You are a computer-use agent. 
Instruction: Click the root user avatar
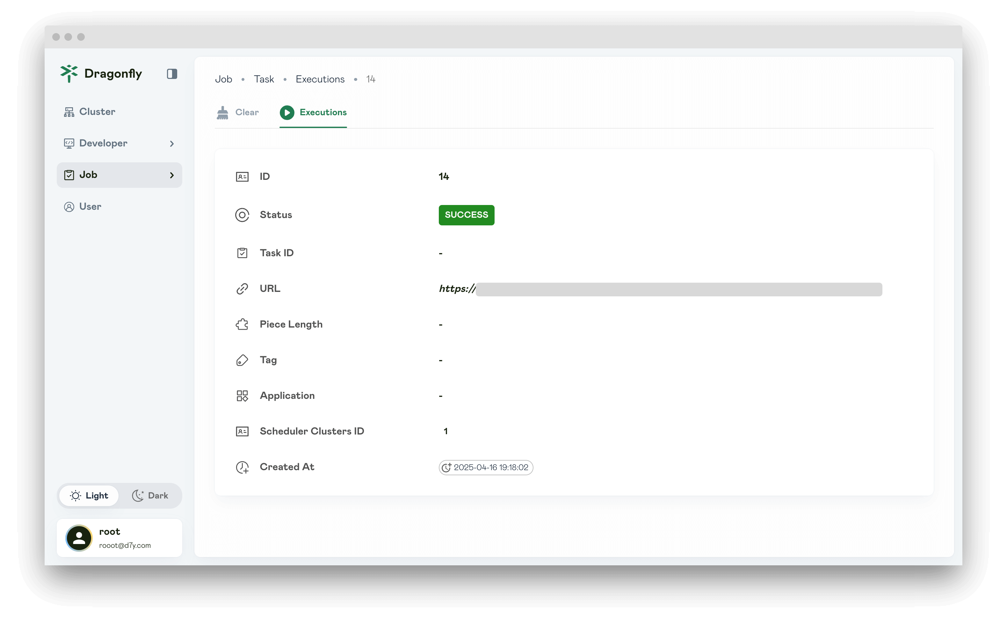click(x=79, y=538)
